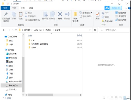Open the New item dropdown
This screenshot has height=100, width=131.
(x=86, y=13)
